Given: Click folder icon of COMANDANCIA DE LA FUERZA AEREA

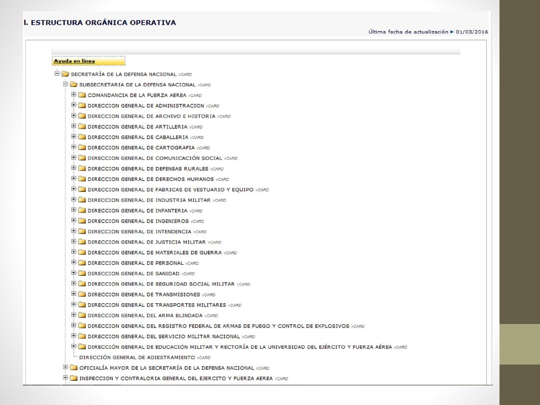Looking at the screenshot, I should click(x=82, y=95).
